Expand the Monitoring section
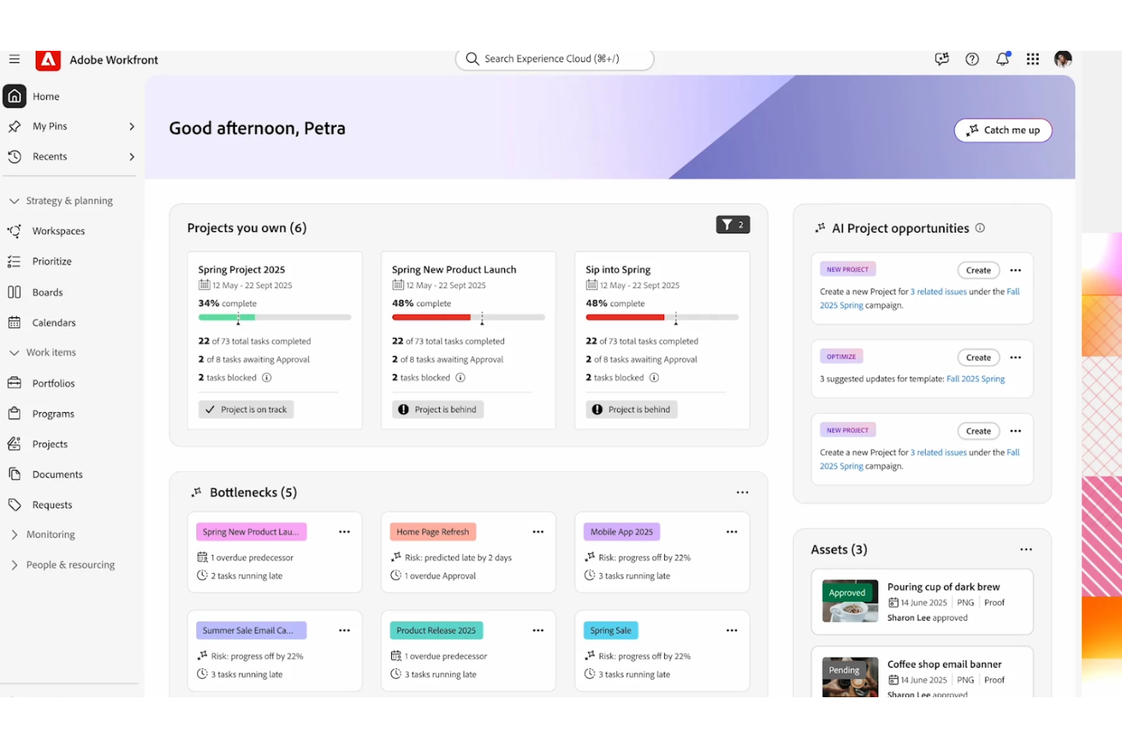Screen dimensions: 1122x748 tap(14, 534)
